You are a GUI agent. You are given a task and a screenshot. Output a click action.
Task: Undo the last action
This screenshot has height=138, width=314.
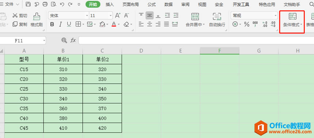click(62, 4)
